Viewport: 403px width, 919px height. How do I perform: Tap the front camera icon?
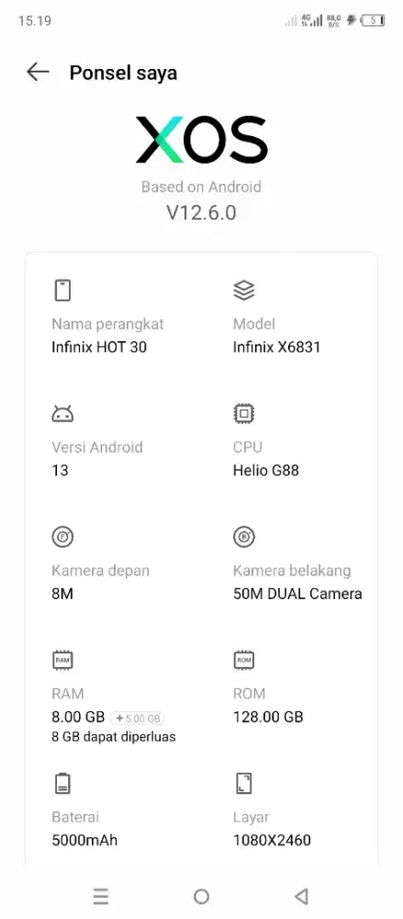62,537
